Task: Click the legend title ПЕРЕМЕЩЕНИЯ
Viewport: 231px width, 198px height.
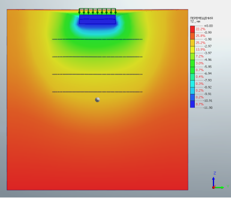Action: pyautogui.click(x=201, y=18)
